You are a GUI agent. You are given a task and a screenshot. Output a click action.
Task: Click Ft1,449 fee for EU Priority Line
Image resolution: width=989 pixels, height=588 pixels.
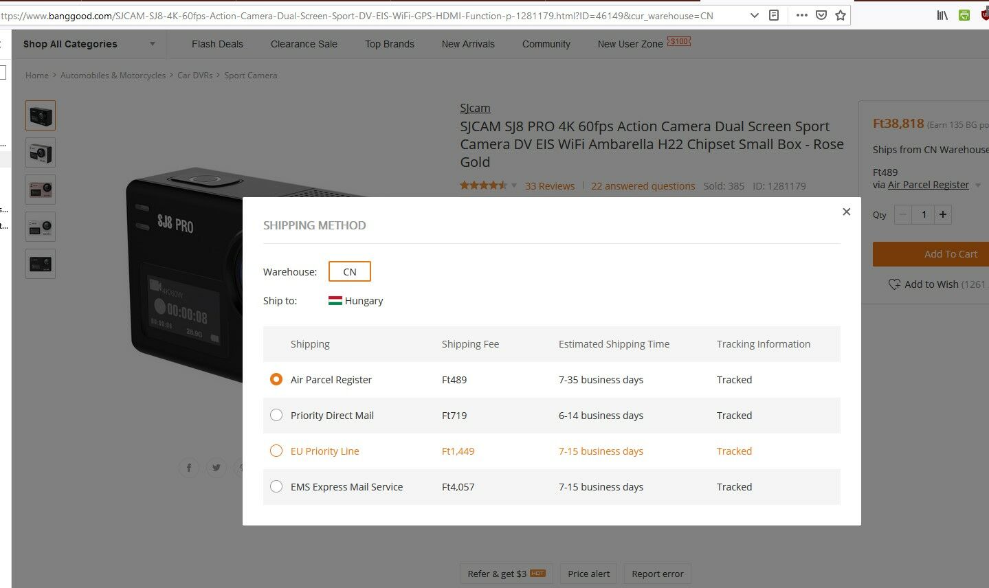coord(458,451)
